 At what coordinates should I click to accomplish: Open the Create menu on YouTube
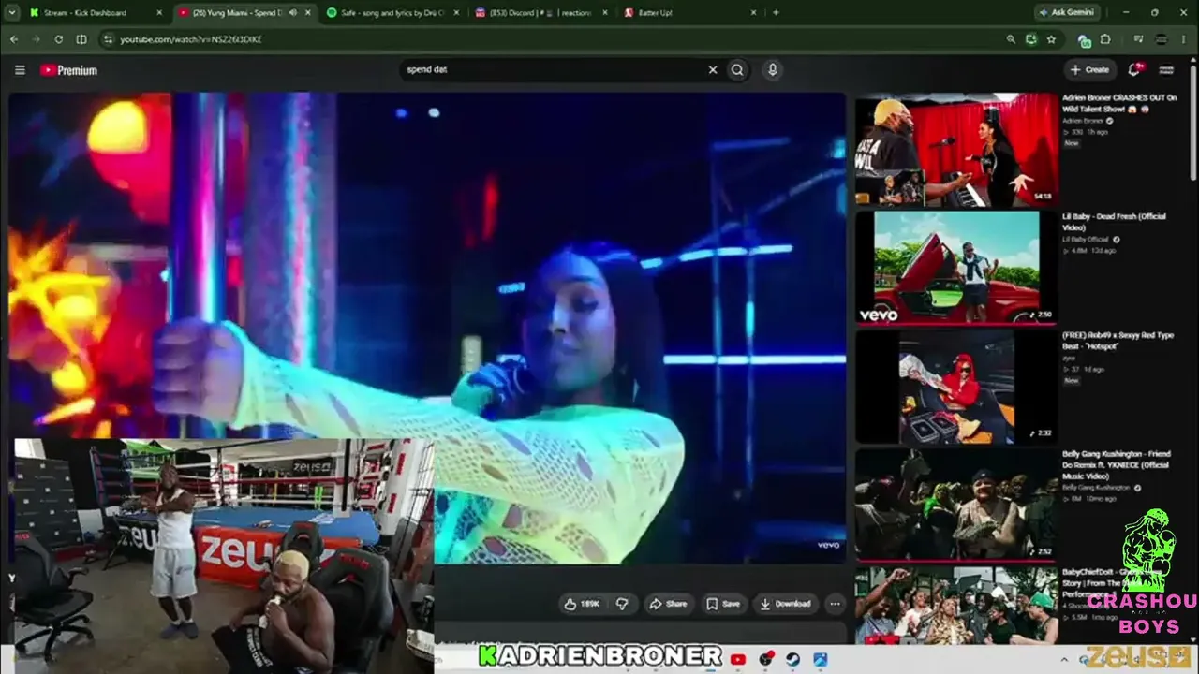tap(1089, 69)
